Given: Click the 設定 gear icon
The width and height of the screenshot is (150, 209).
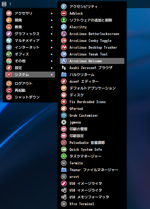Looking at the screenshot, I should coord(9,68).
